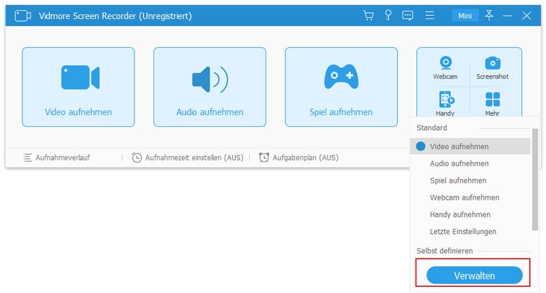Viewport: 546px width, 293px height.
Task: Start Spiel aufnehmen recorder card
Action: (341, 87)
